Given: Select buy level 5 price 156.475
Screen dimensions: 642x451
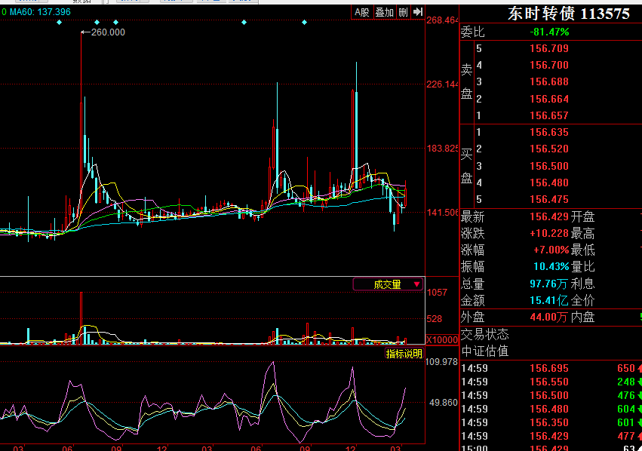Looking at the screenshot, I should [x=549, y=199].
